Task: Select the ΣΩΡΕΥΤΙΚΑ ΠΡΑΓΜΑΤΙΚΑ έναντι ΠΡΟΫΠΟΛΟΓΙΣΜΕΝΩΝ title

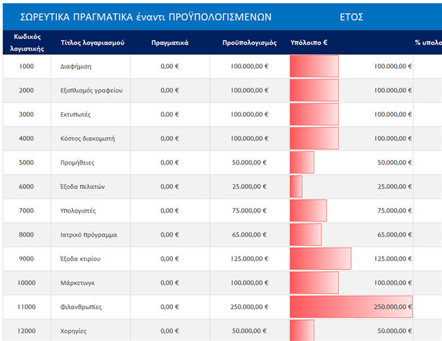Action: 146,17
